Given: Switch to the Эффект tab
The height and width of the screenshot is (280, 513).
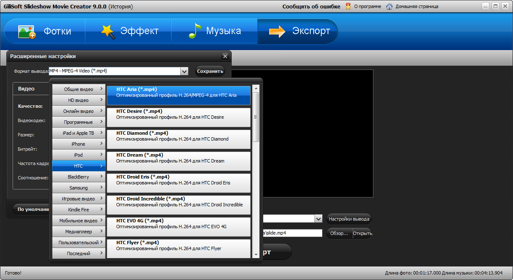Looking at the screenshot, I should [129, 31].
